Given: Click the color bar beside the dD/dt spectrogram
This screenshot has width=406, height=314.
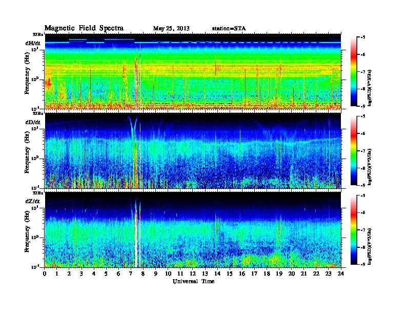Looking at the screenshot, I should click(353, 150).
